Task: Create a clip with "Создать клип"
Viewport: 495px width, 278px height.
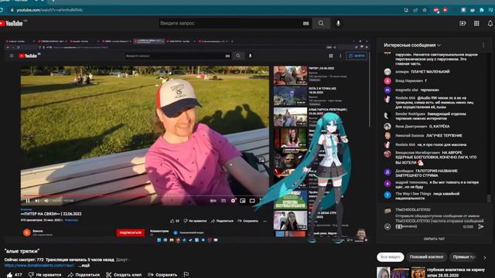Action: click(x=124, y=275)
